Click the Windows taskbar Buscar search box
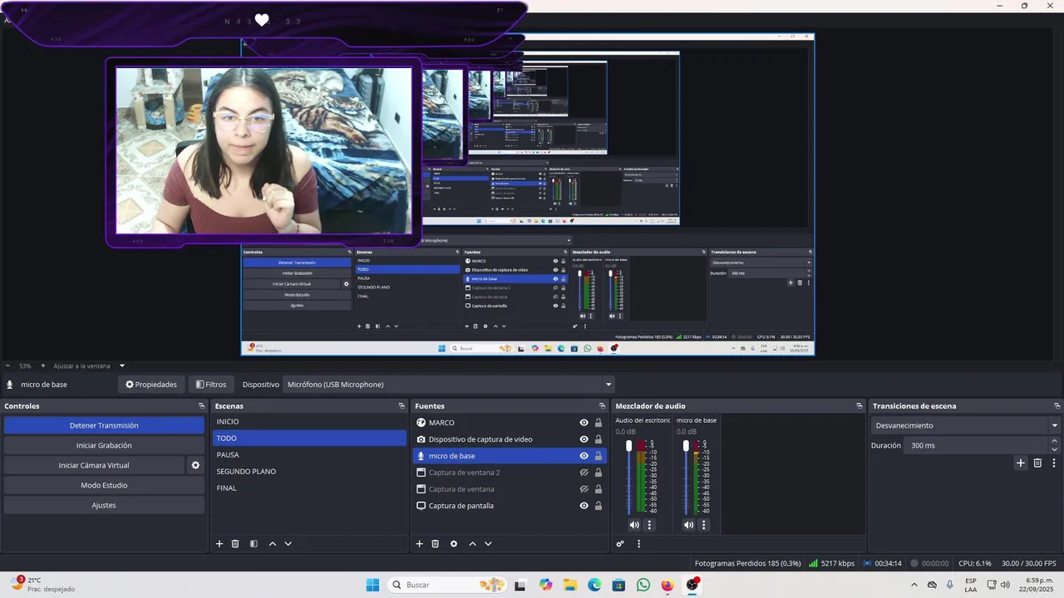 [446, 585]
